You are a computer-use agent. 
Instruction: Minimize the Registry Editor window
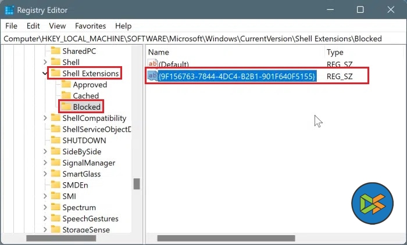330,10
